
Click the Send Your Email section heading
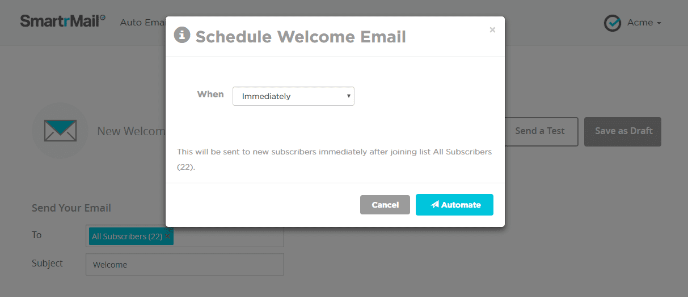point(71,208)
